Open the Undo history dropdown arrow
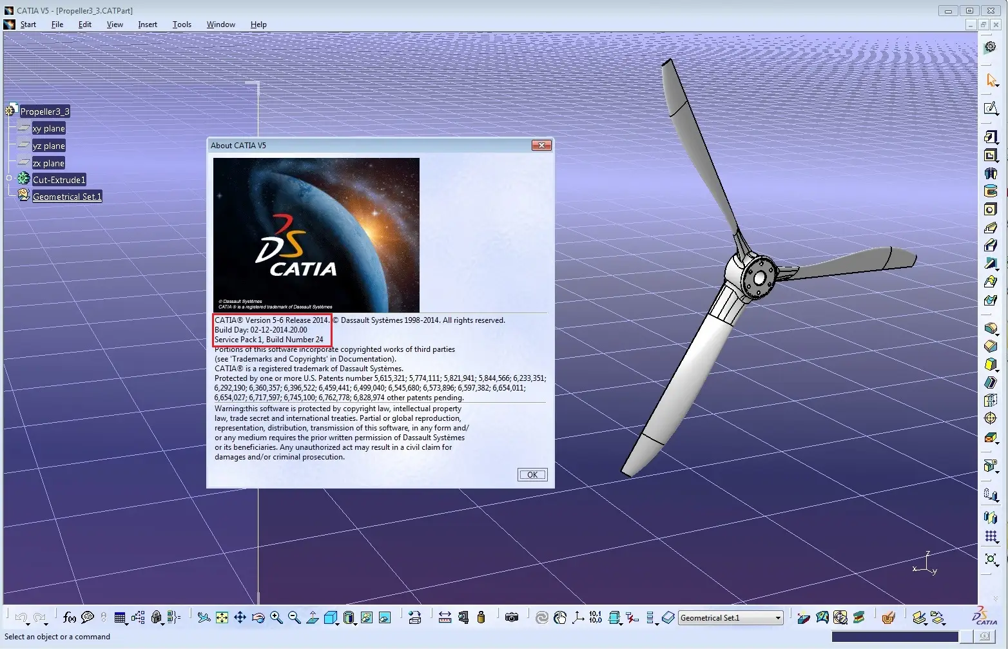The image size is (1008, 649). [28, 623]
